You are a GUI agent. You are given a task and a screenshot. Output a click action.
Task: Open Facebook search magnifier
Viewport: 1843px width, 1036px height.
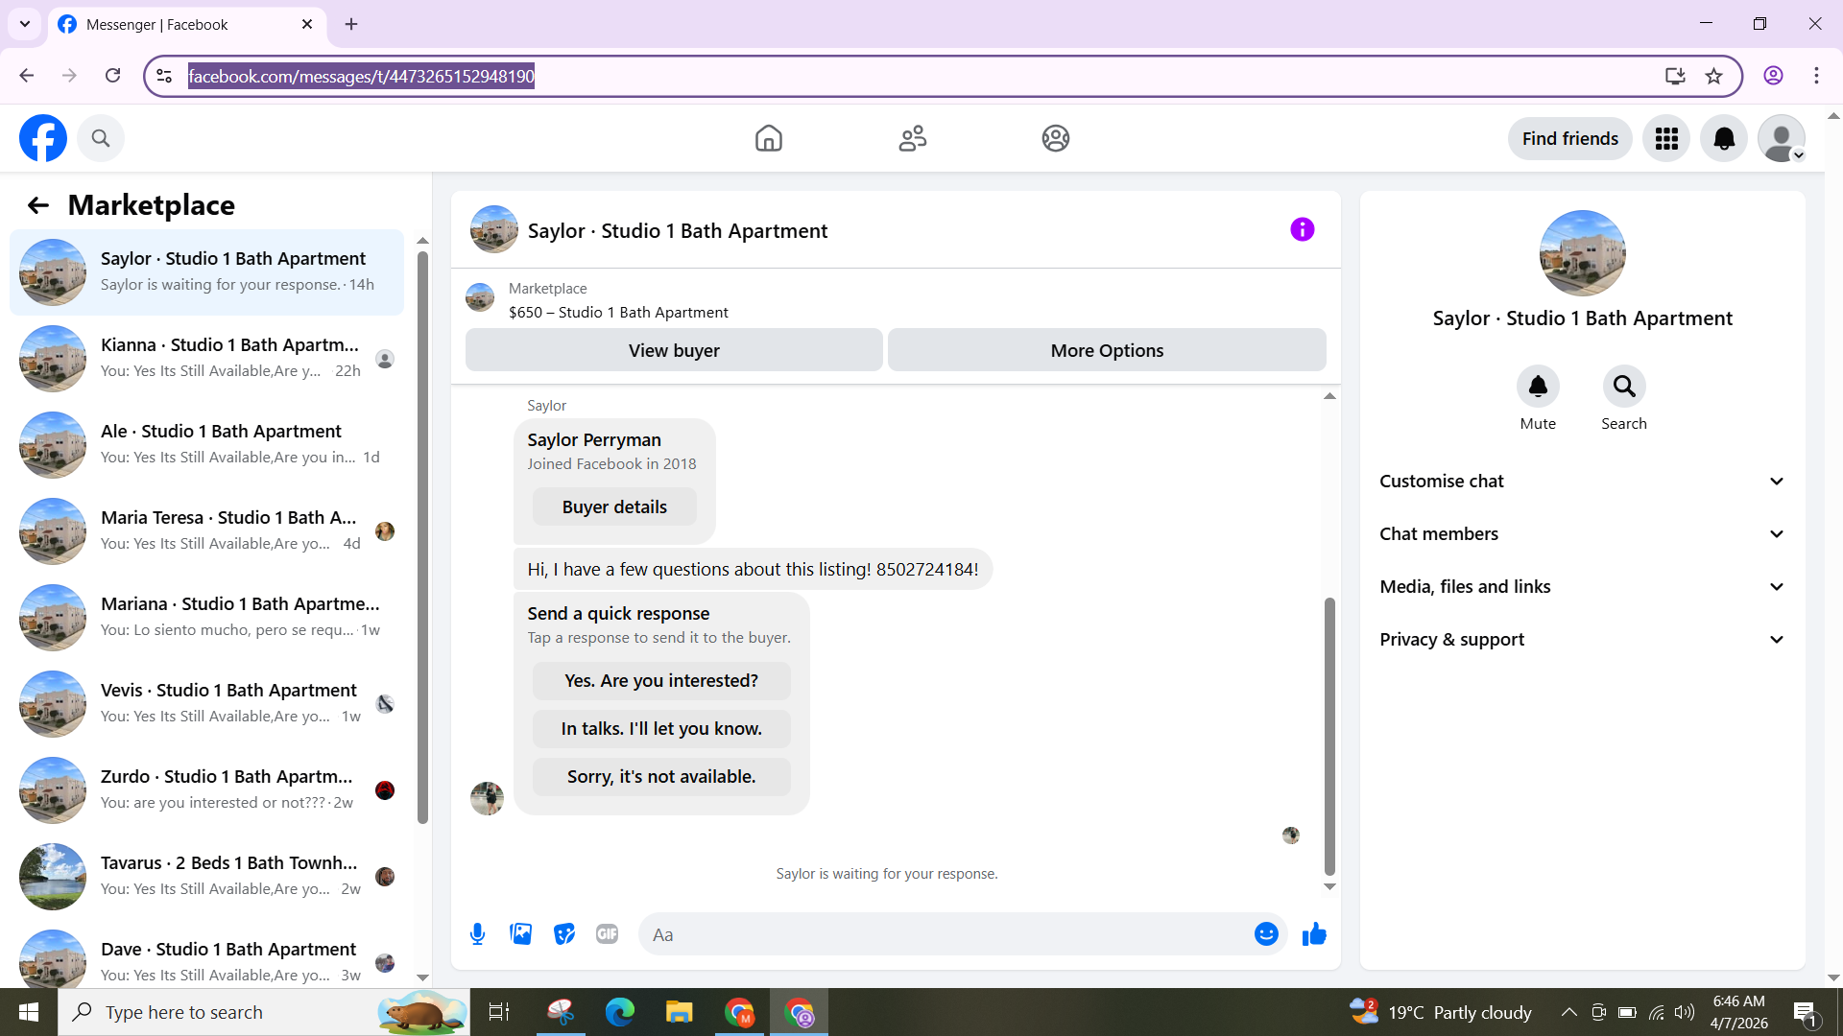coord(101,138)
